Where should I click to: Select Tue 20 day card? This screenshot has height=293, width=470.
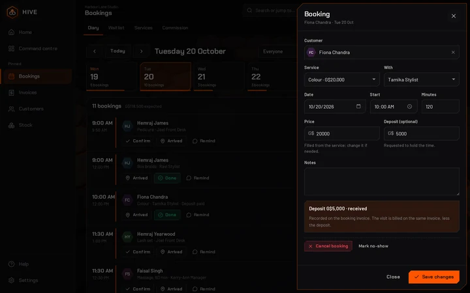click(x=165, y=77)
